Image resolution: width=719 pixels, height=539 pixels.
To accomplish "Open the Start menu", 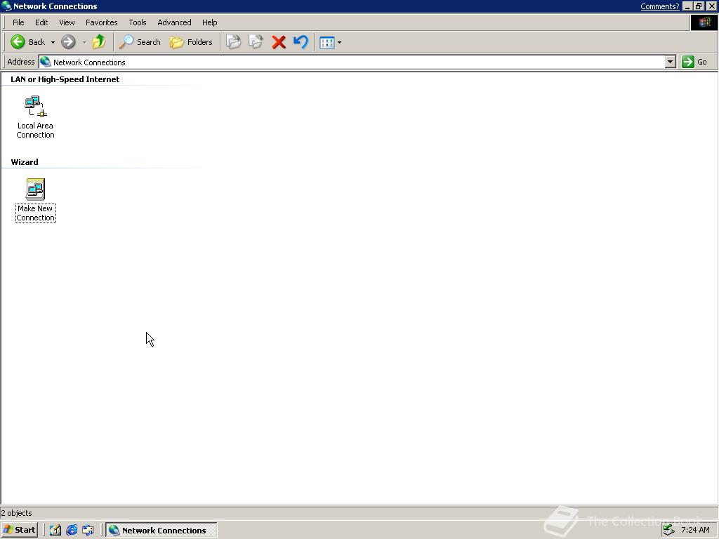I will click(19, 530).
